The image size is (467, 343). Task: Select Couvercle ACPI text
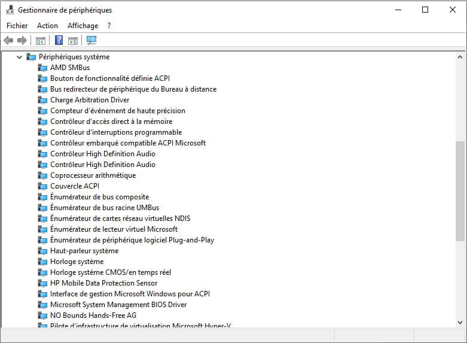pos(75,186)
